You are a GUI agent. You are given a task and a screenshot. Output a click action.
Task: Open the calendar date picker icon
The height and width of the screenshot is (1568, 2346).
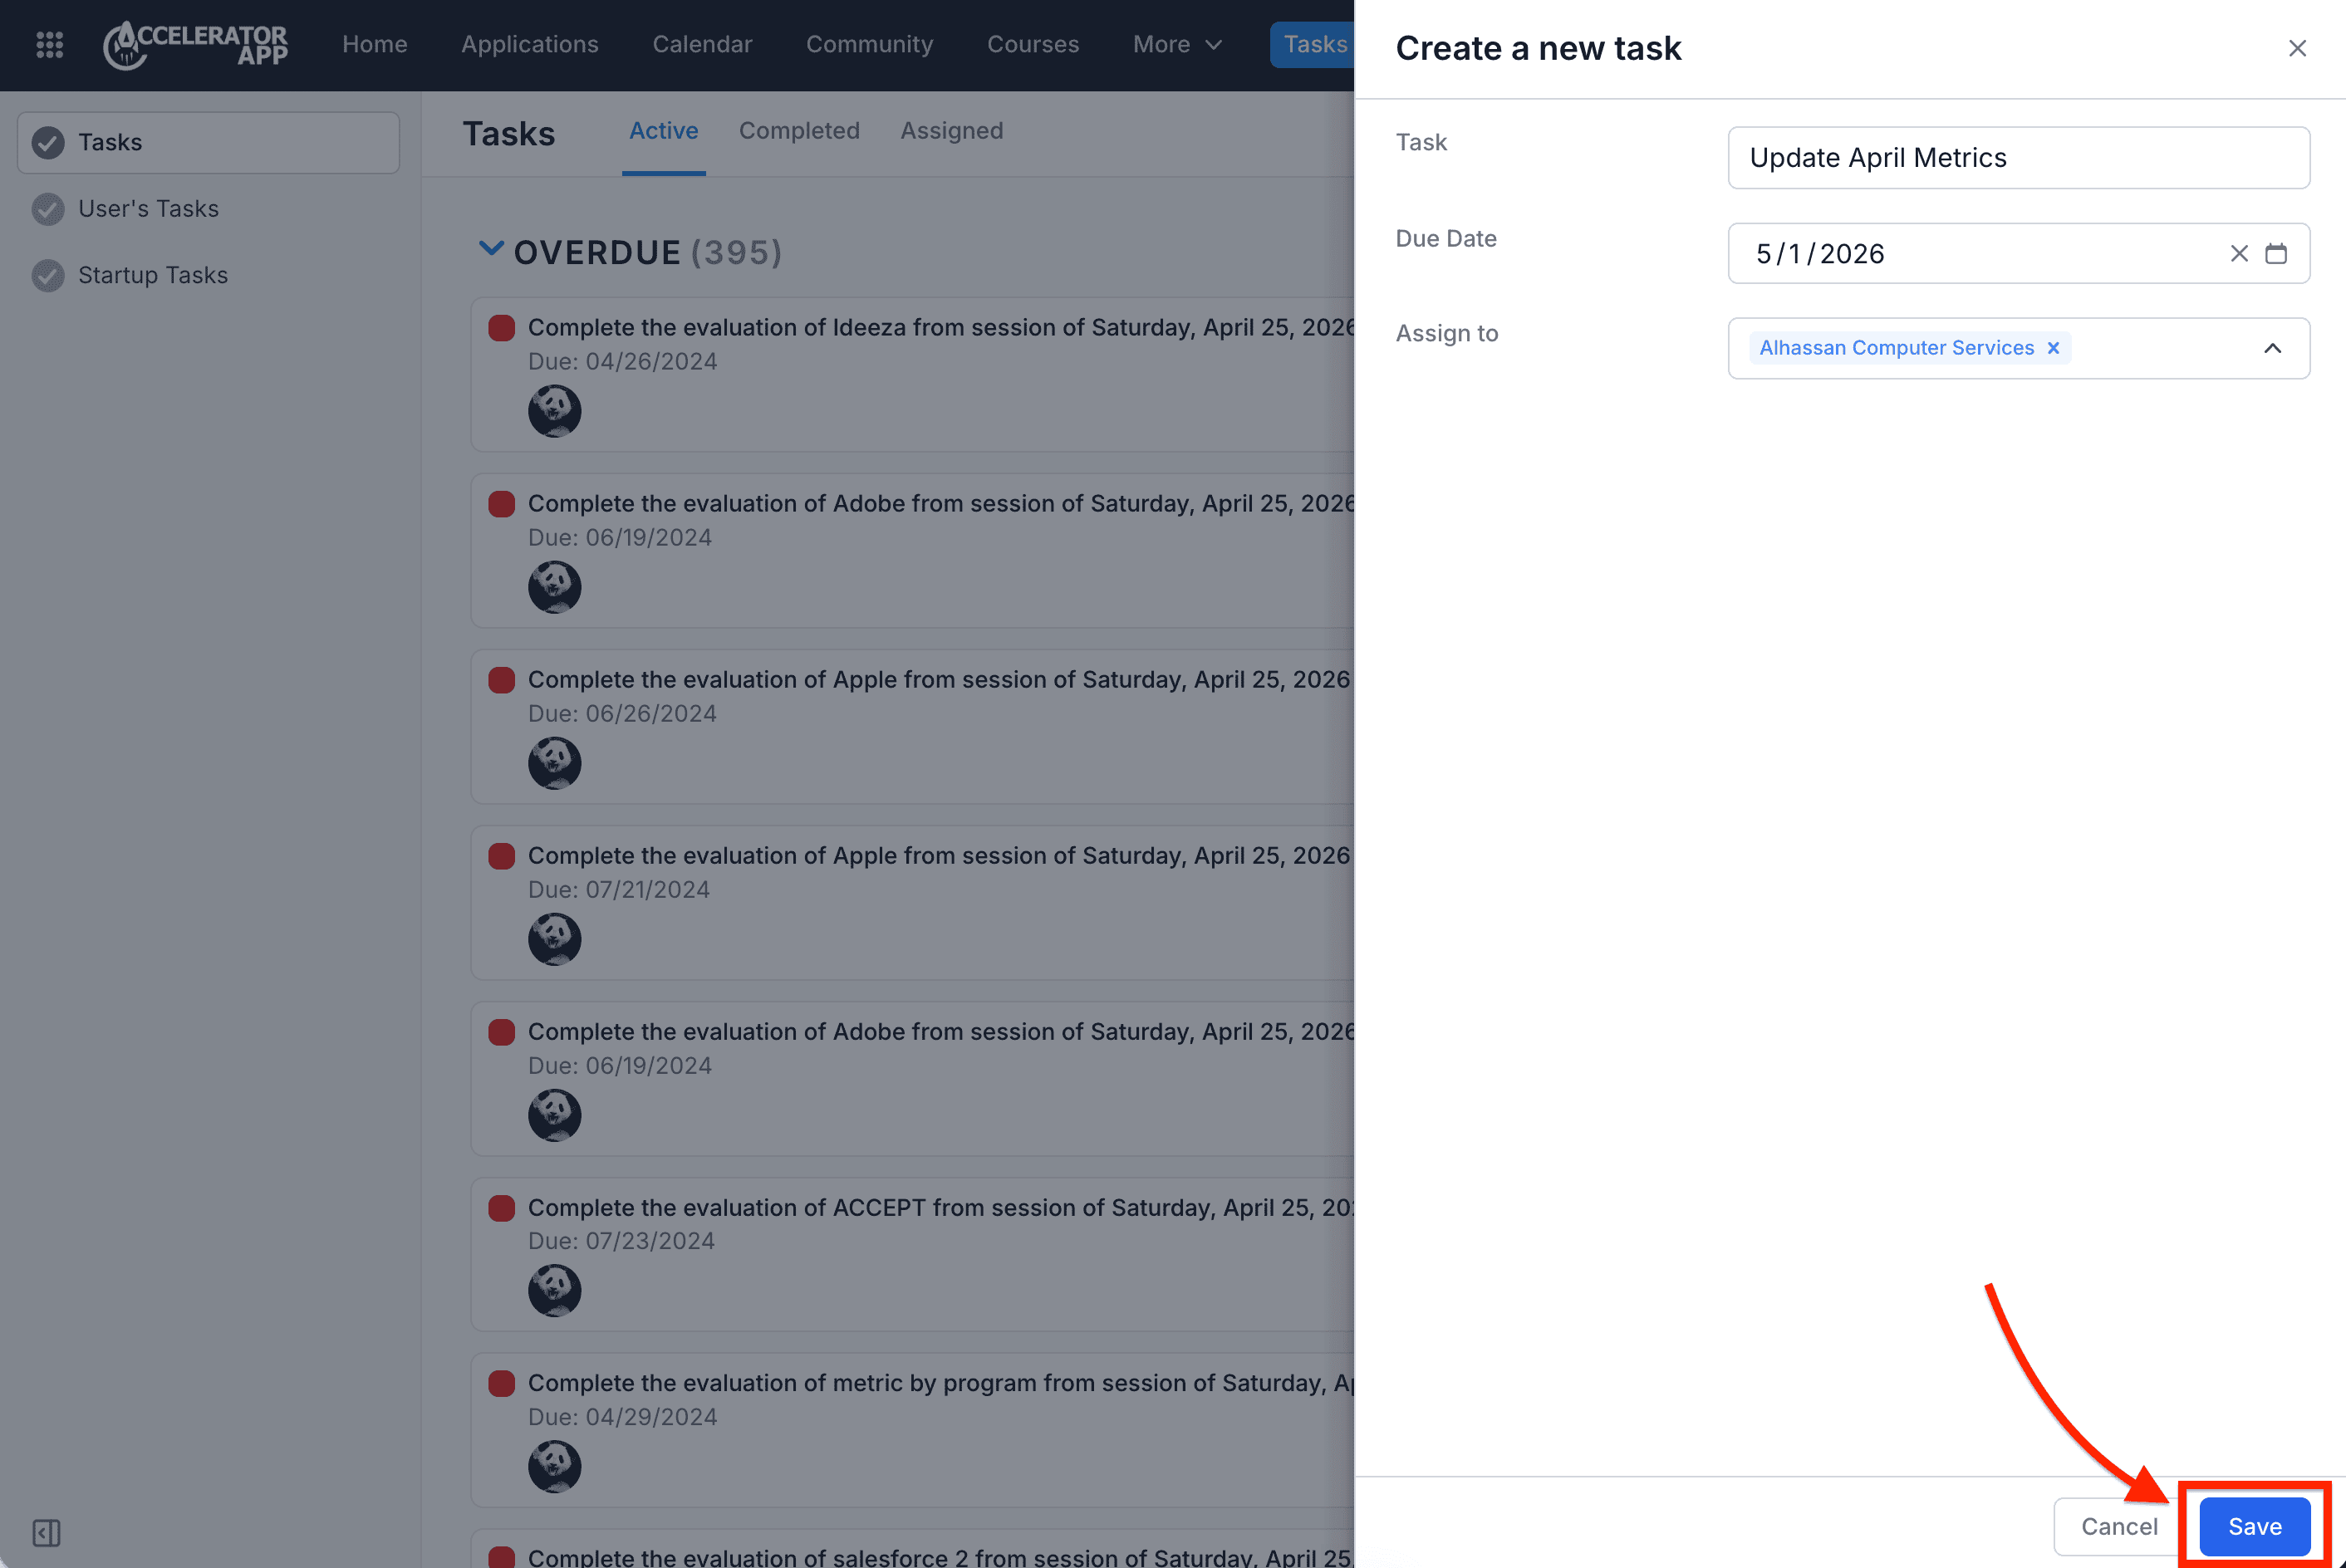[x=2276, y=254]
